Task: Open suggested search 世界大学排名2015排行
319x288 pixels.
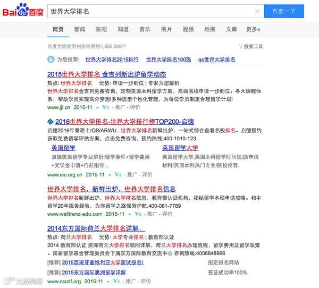Action: click(x=112, y=60)
